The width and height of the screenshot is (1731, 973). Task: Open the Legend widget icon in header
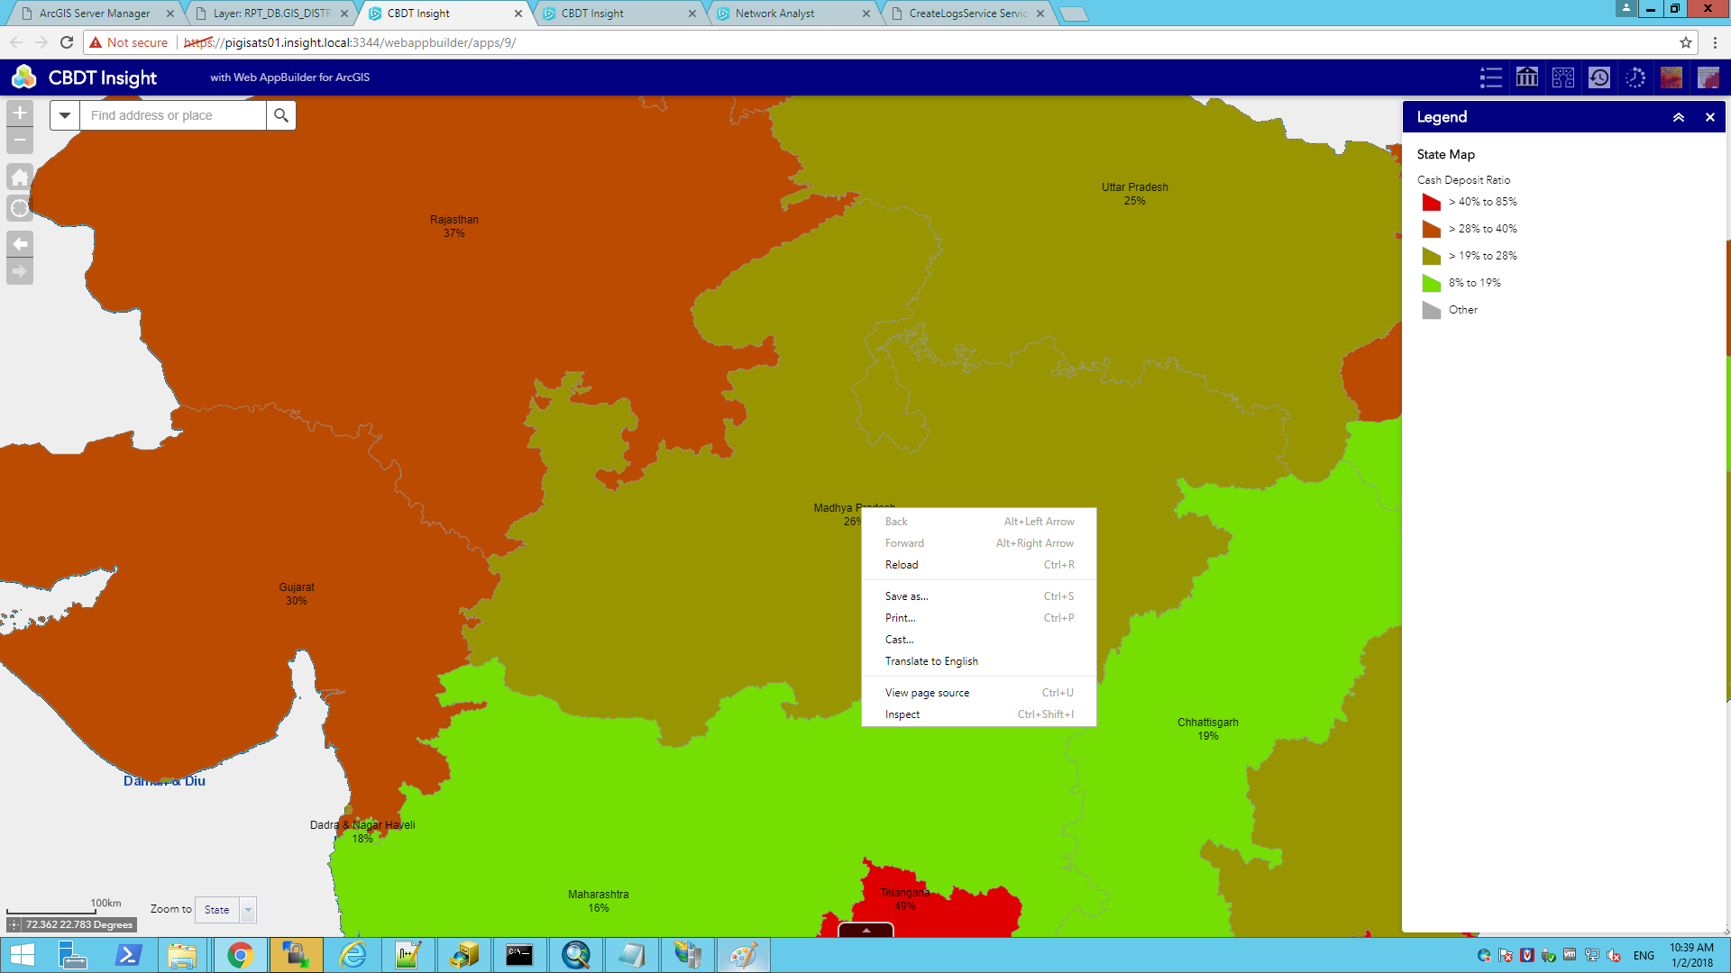[1491, 77]
